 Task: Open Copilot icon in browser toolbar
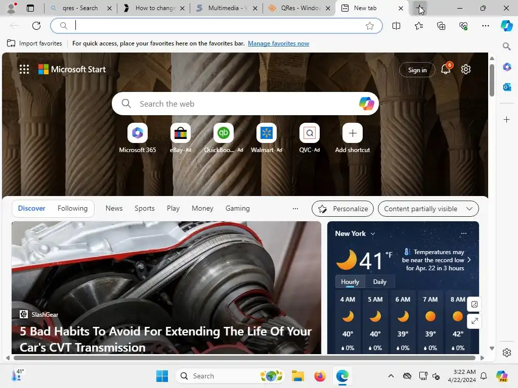[x=506, y=26]
